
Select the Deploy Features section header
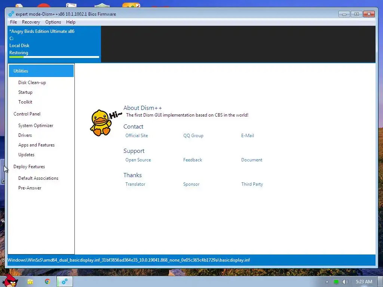coord(29,167)
